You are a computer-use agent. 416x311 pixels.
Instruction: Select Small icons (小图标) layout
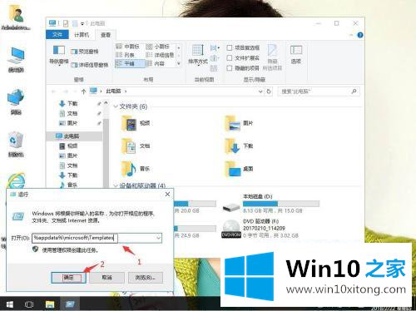pos(158,47)
